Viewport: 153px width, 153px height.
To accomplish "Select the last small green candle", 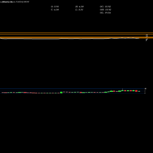I will pyautogui.click(x=139, y=91).
